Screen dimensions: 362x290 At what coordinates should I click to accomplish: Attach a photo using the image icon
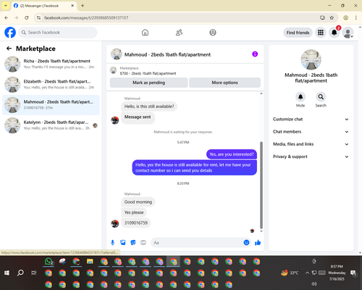click(x=123, y=242)
